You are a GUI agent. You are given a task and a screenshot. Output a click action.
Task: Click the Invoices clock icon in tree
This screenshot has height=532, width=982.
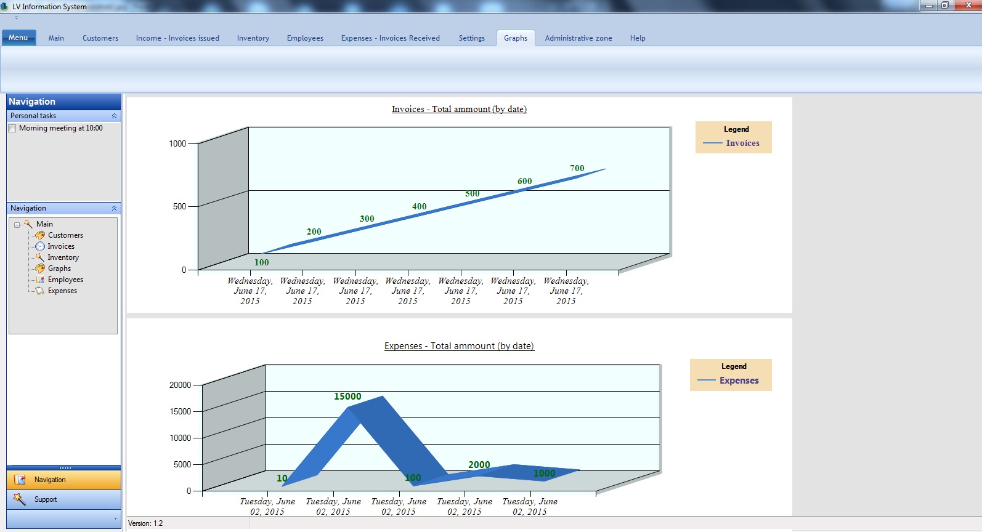tap(40, 246)
